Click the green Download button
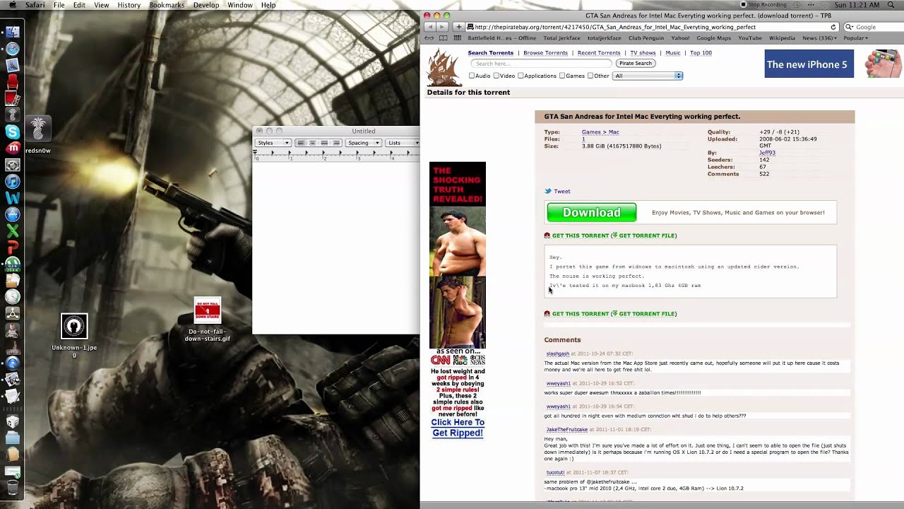Viewport: 904px width, 509px height. [592, 213]
